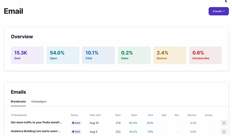
Task: Click the Aug 5 date cell
Action: (x=93, y=132)
